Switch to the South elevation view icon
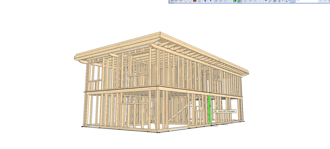The height and width of the screenshot is (149, 330). [180, 1]
